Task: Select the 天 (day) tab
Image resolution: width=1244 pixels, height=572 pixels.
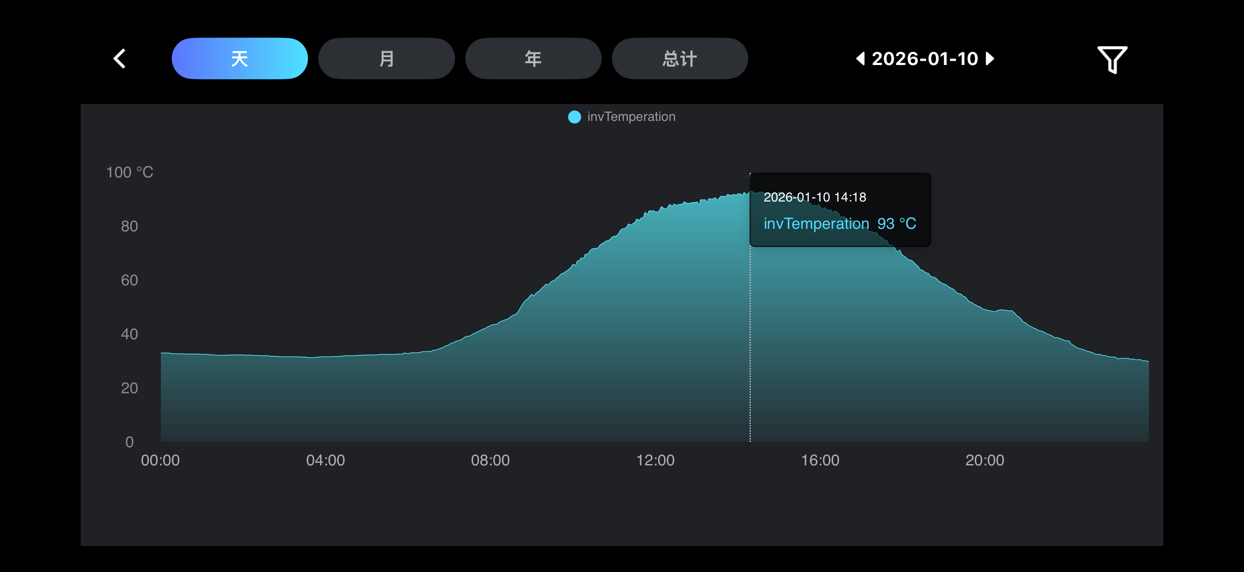Action: [x=239, y=59]
